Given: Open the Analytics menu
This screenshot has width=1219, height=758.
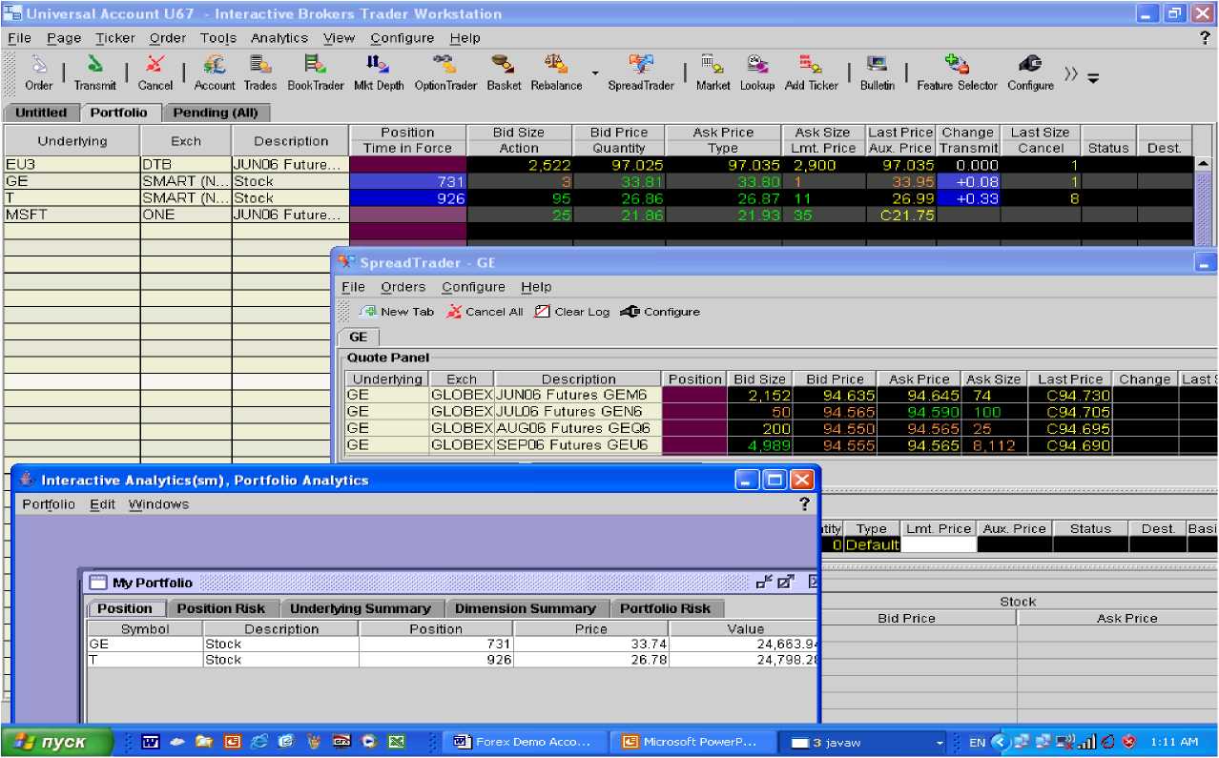Looking at the screenshot, I should click(x=279, y=38).
